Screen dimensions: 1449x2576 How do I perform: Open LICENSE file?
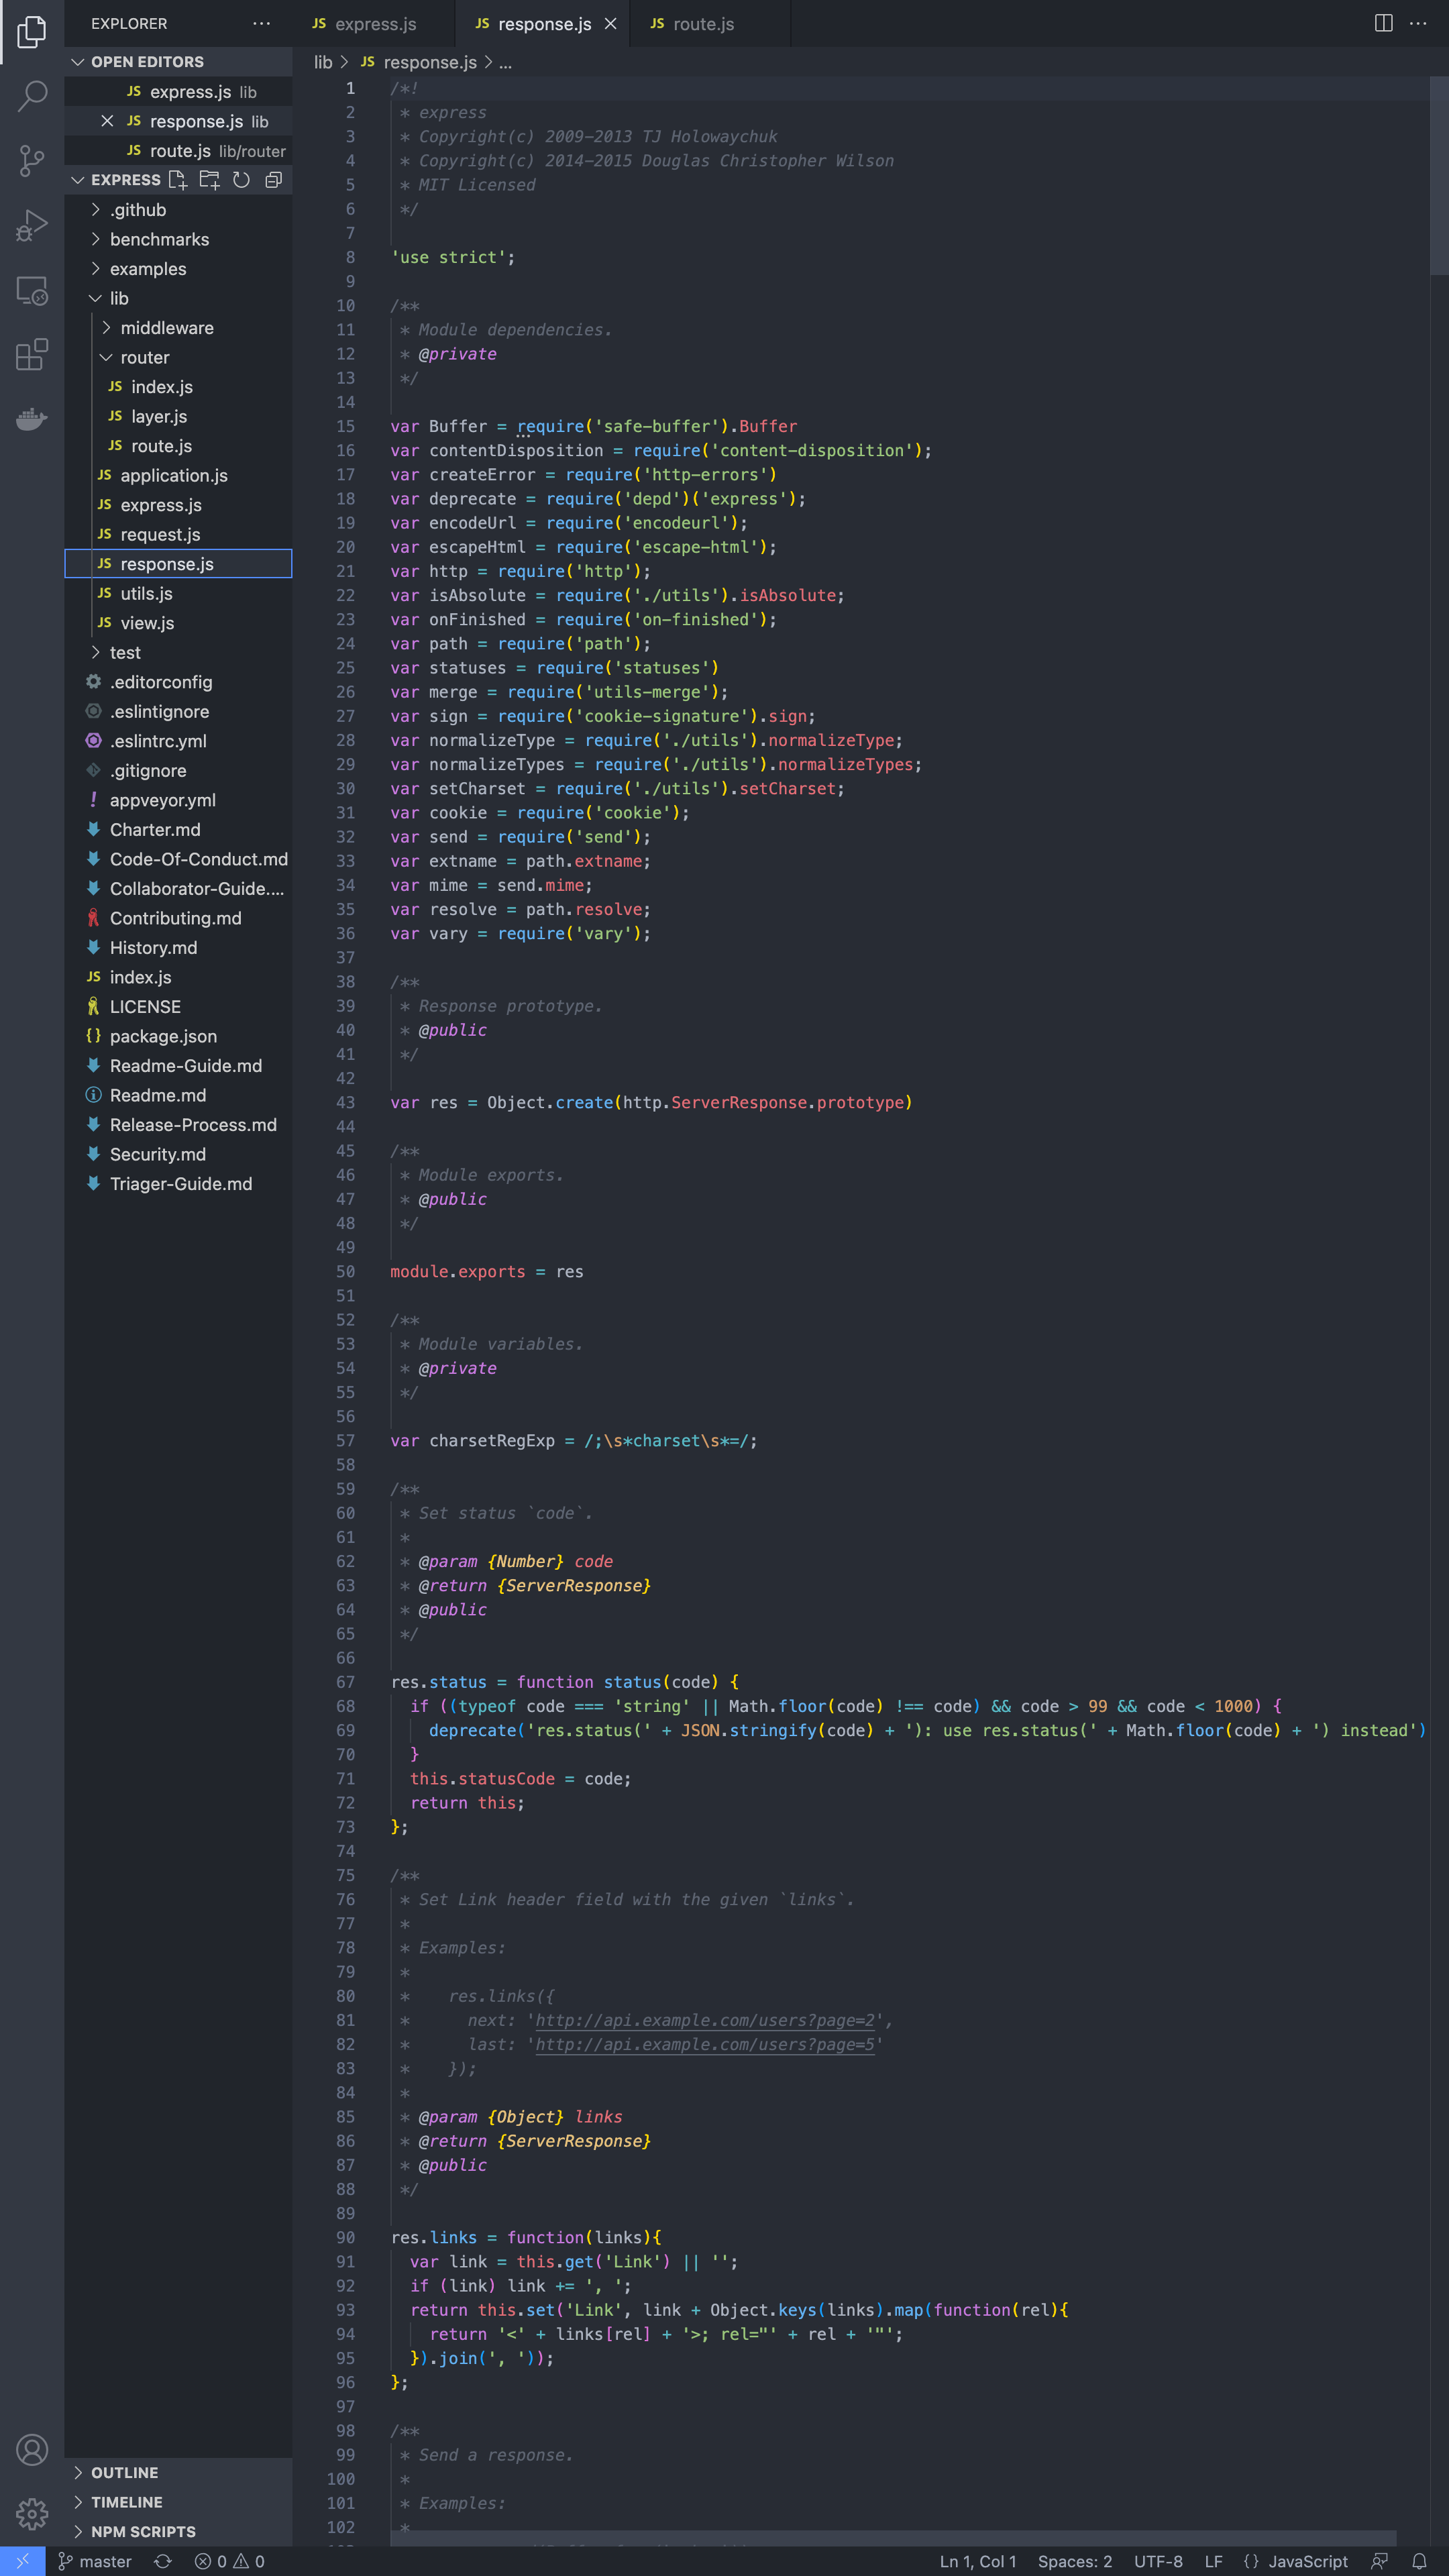coord(178,1006)
